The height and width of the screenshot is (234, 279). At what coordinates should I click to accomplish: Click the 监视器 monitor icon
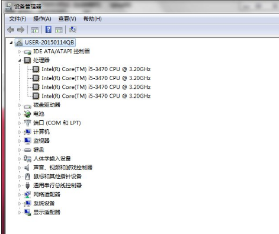(x=27, y=141)
